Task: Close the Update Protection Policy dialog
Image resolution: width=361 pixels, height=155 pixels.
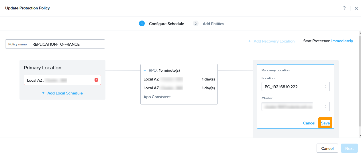Action: point(356,8)
